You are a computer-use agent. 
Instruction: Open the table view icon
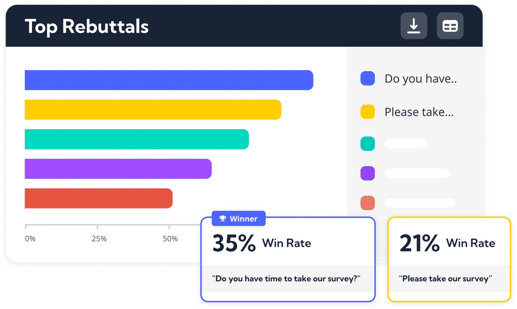click(450, 26)
